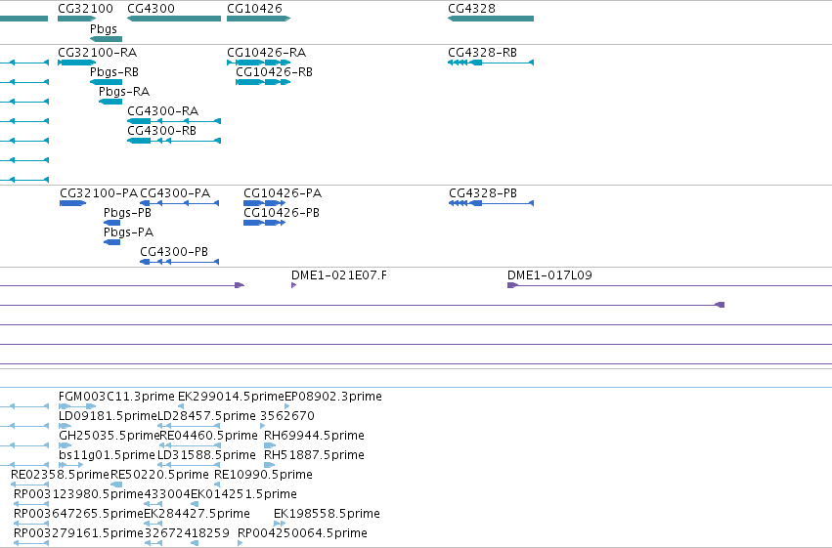Select the CG4300-PA protein label
This screenshot has height=548, width=832.
click(175, 193)
